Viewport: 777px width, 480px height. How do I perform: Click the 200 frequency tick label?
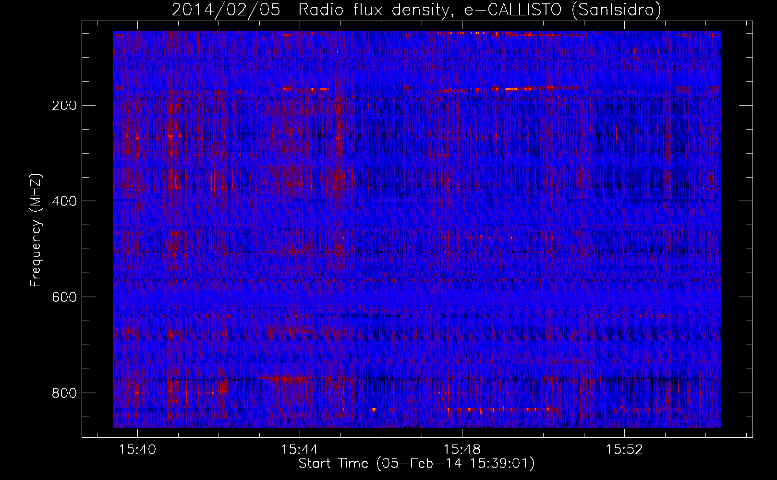(64, 106)
